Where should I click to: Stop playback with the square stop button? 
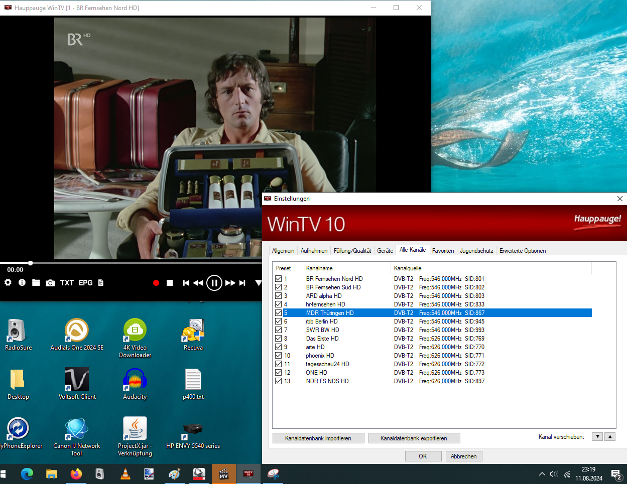[x=170, y=283]
